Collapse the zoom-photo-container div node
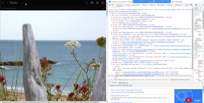 tap(113, 68)
